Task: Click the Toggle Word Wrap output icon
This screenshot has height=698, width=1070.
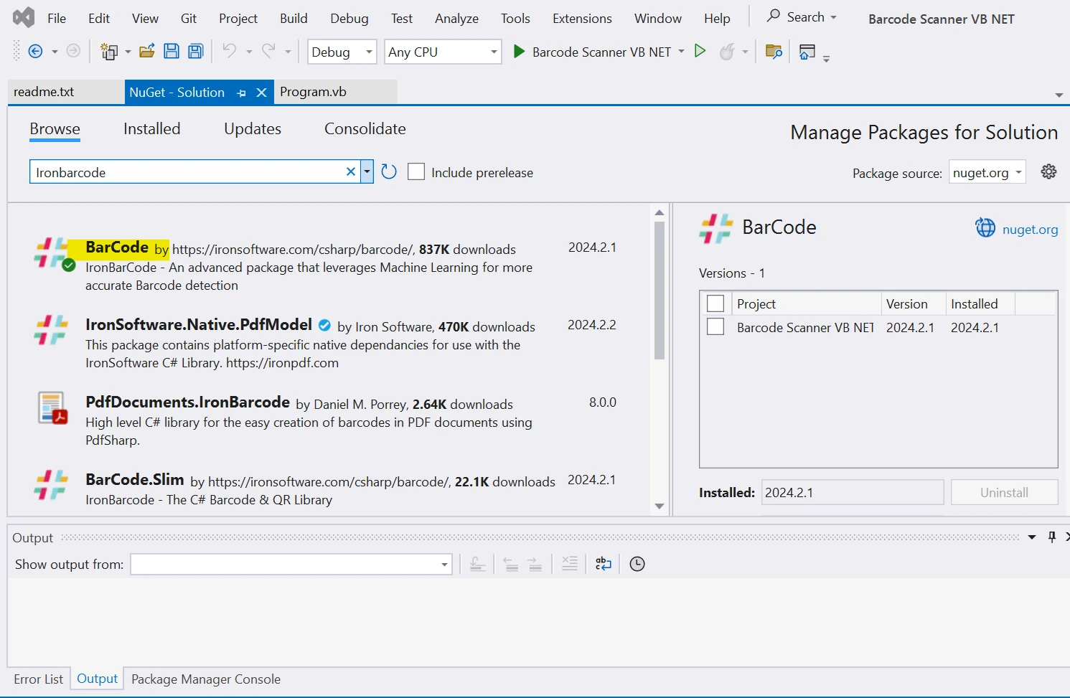Action: point(604,564)
